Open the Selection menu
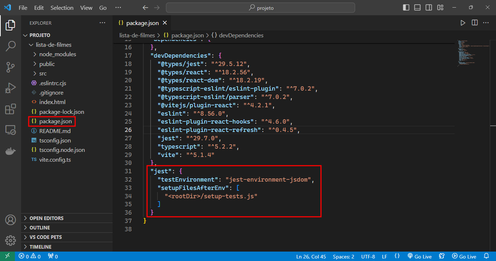 [62, 8]
